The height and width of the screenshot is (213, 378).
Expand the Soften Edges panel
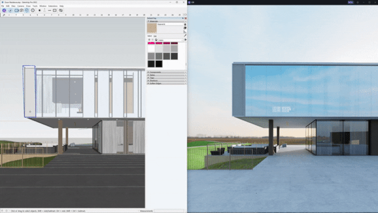167,84
